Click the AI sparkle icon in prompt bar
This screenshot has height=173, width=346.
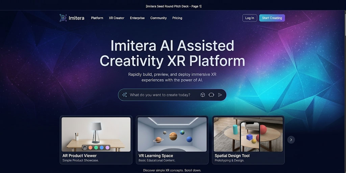pyautogui.click(x=124, y=95)
